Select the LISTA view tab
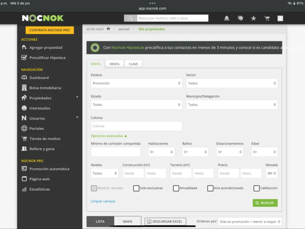The height and width of the screenshot is (229, 305). tap(100, 221)
